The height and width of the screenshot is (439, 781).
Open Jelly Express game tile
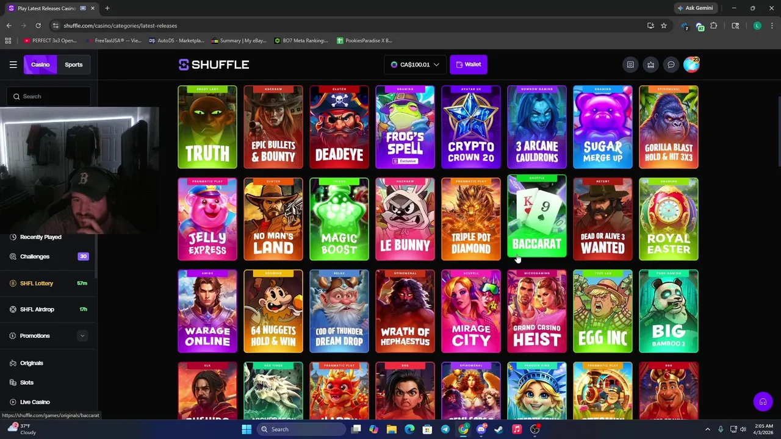point(207,219)
